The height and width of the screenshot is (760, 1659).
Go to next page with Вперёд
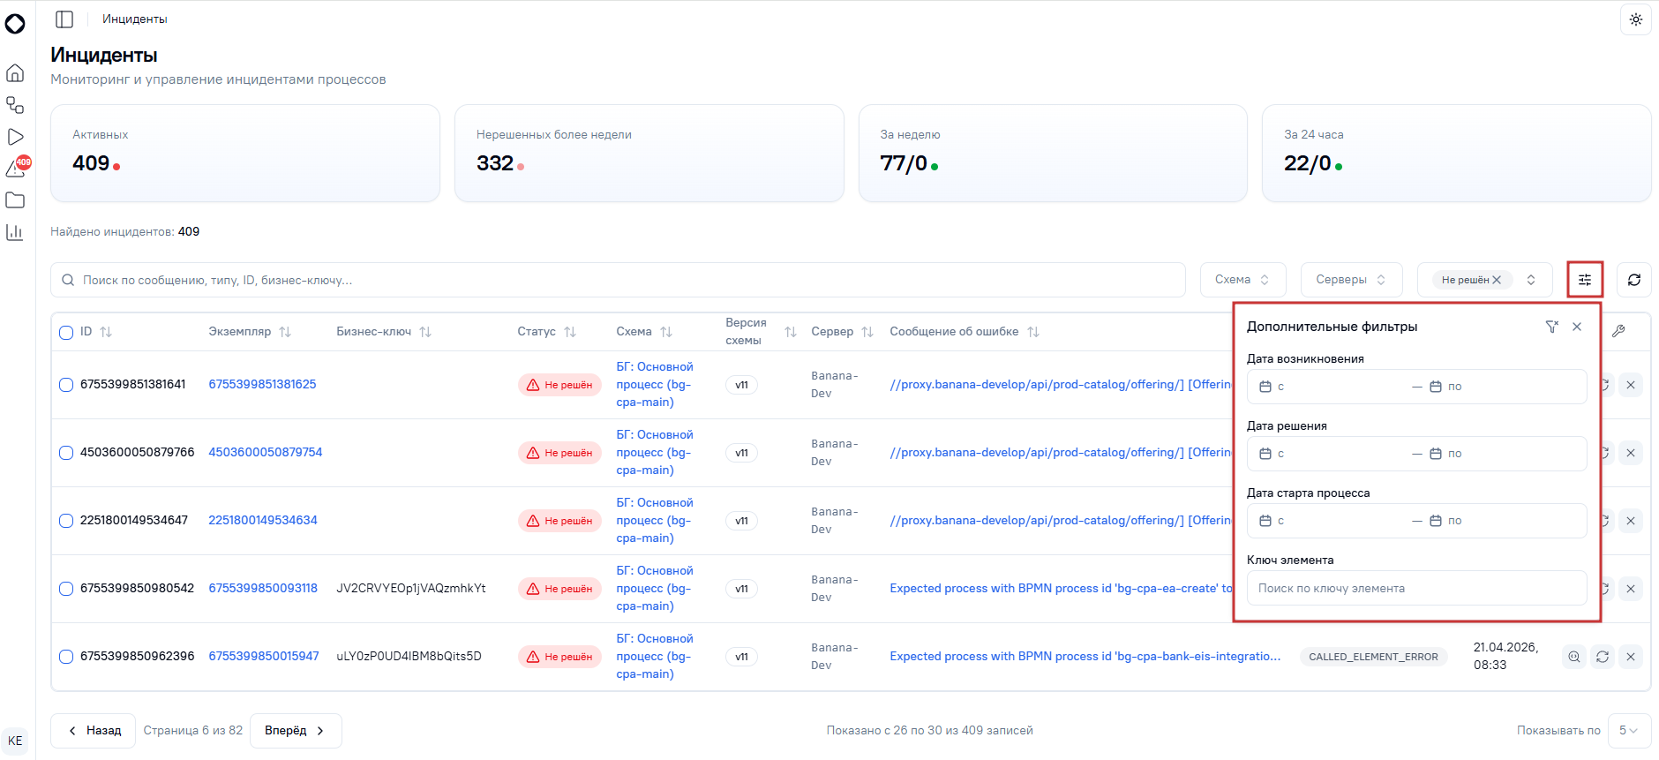[x=296, y=731]
